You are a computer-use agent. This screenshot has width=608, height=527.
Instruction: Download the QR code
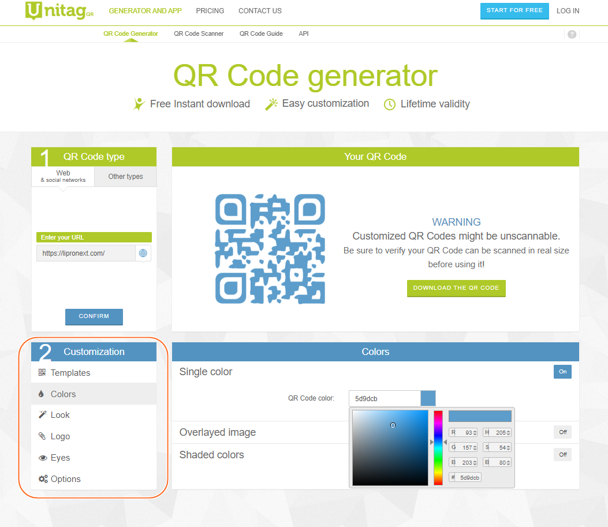point(456,288)
